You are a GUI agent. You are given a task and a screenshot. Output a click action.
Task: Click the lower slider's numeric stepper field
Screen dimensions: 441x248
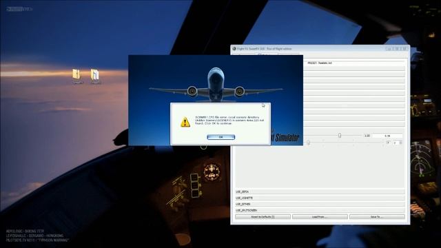[398, 143]
